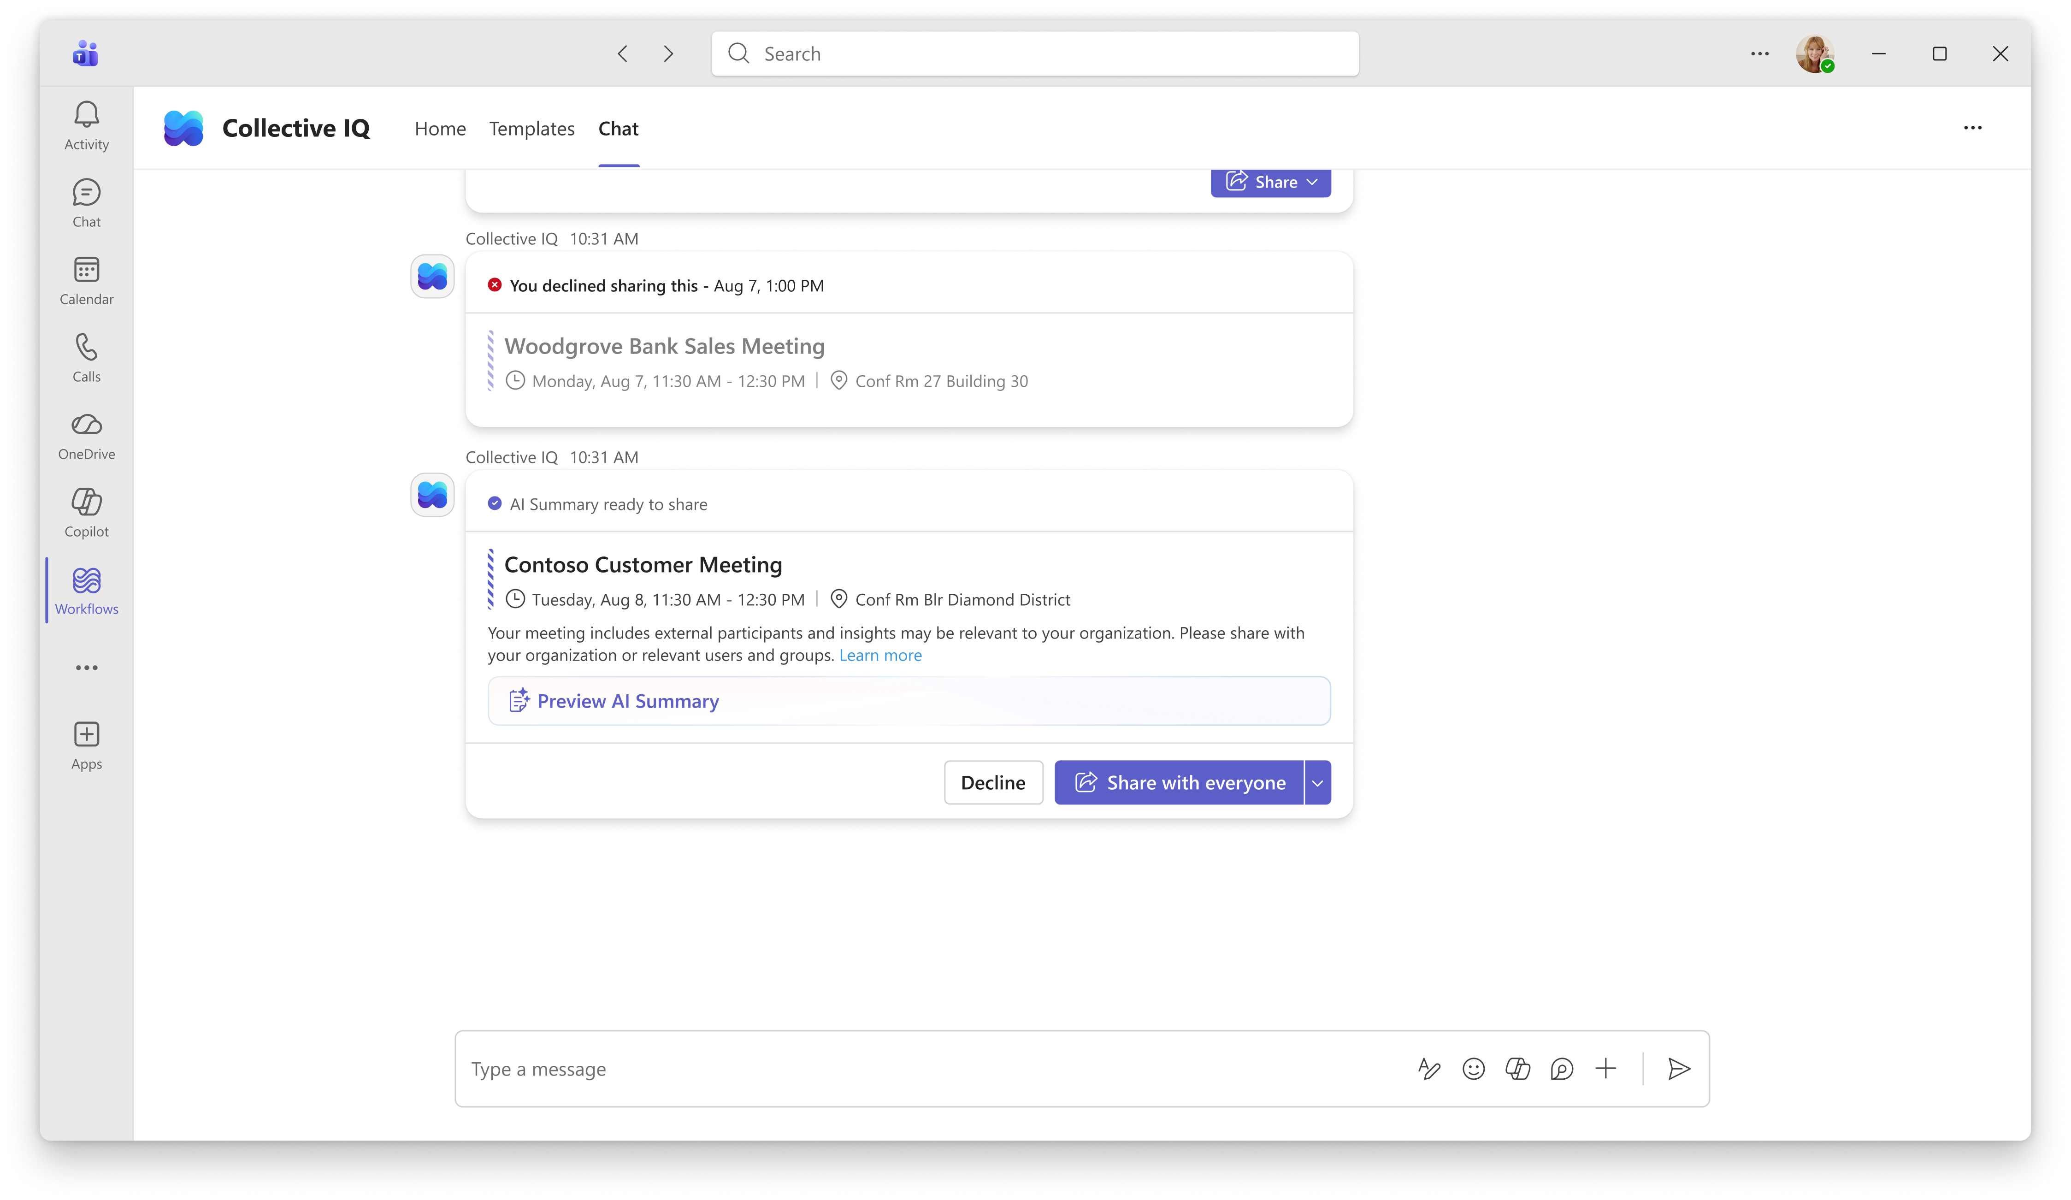This screenshot has width=2071, height=1200.
Task: Open the emoji picker
Action: 1474,1069
